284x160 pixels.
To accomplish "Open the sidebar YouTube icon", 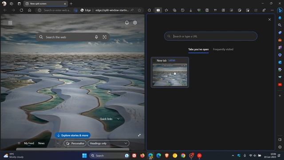I will click(x=280, y=84).
